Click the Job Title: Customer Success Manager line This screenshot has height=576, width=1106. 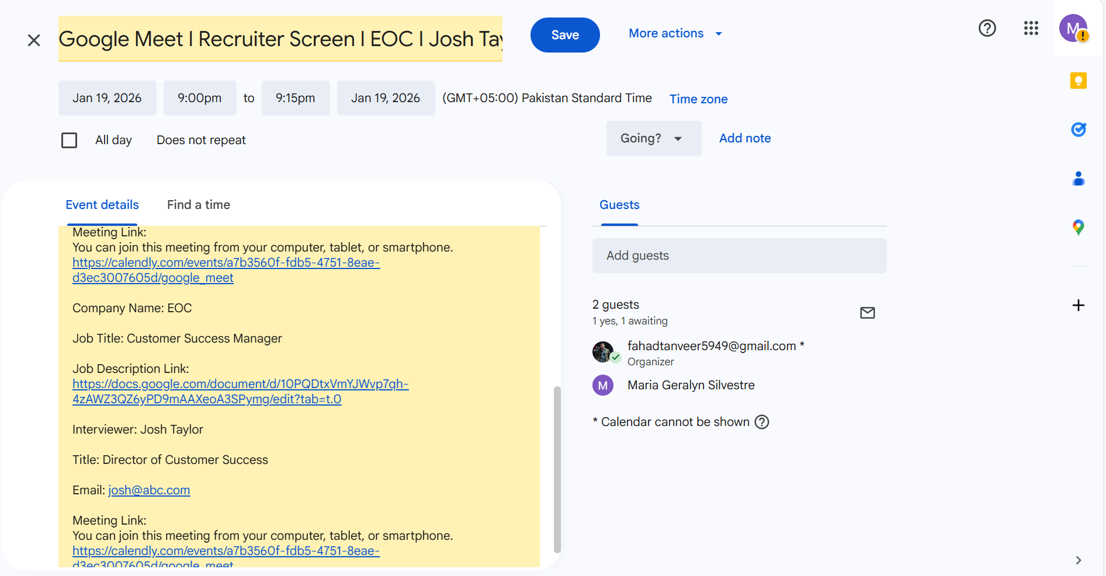[x=177, y=338]
